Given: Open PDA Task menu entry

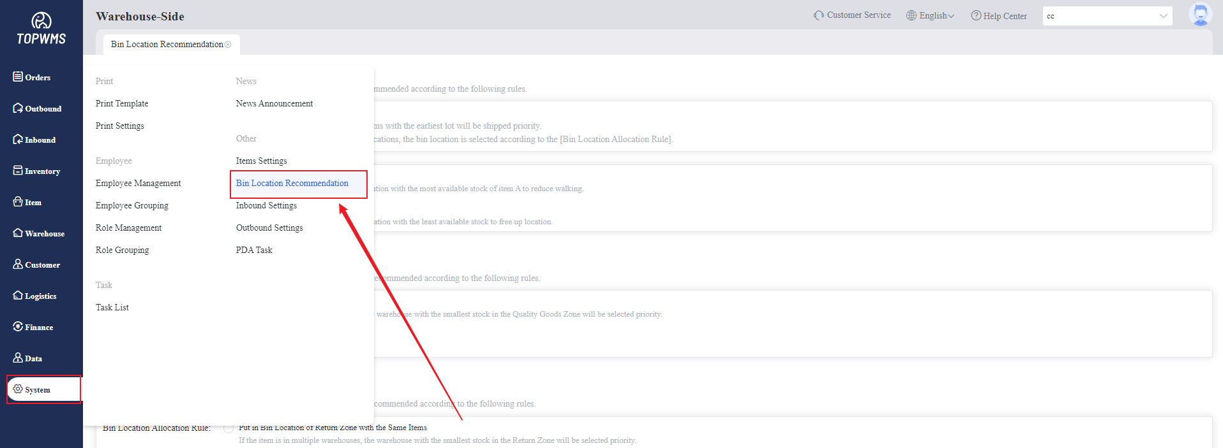Looking at the screenshot, I should click(x=254, y=250).
